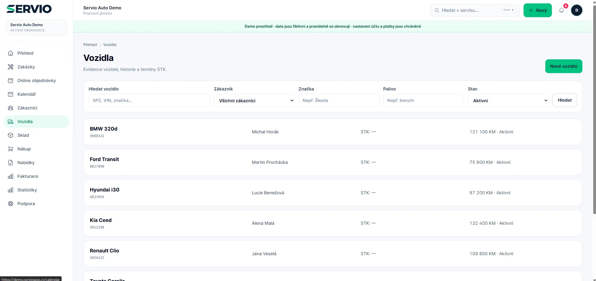Follow the Přehled breadcrumb link

point(90,45)
